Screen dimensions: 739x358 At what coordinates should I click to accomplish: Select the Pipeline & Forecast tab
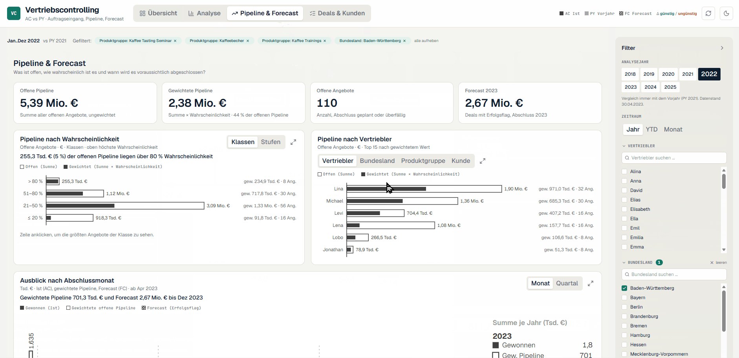point(265,13)
